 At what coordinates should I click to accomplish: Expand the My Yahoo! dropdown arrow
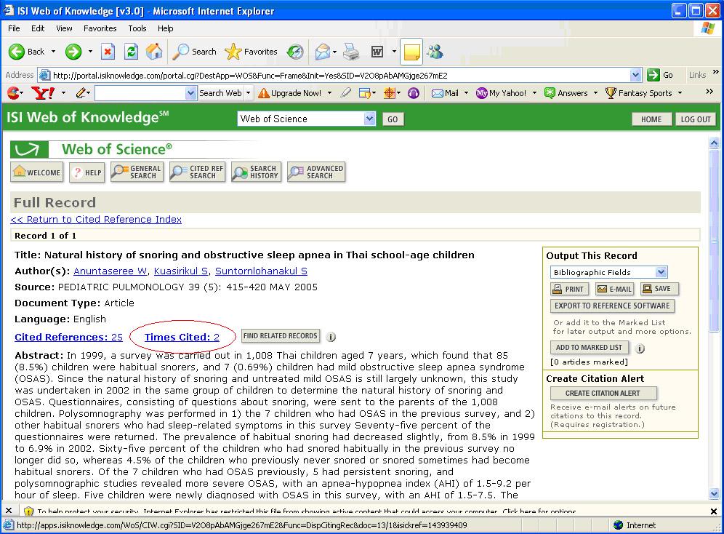(x=534, y=93)
